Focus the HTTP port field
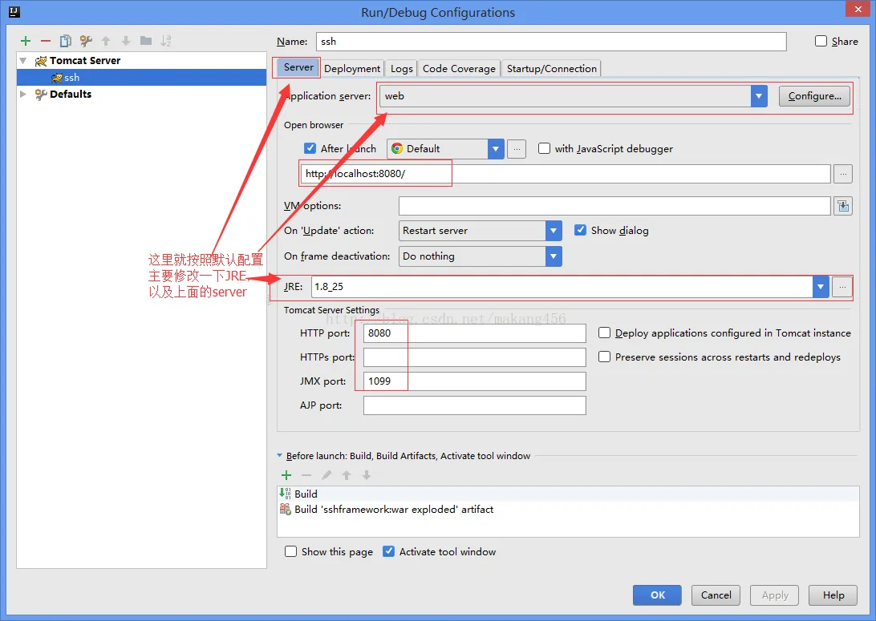Image resolution: width=876 pixels, height=621 pixels. [474, 333]
